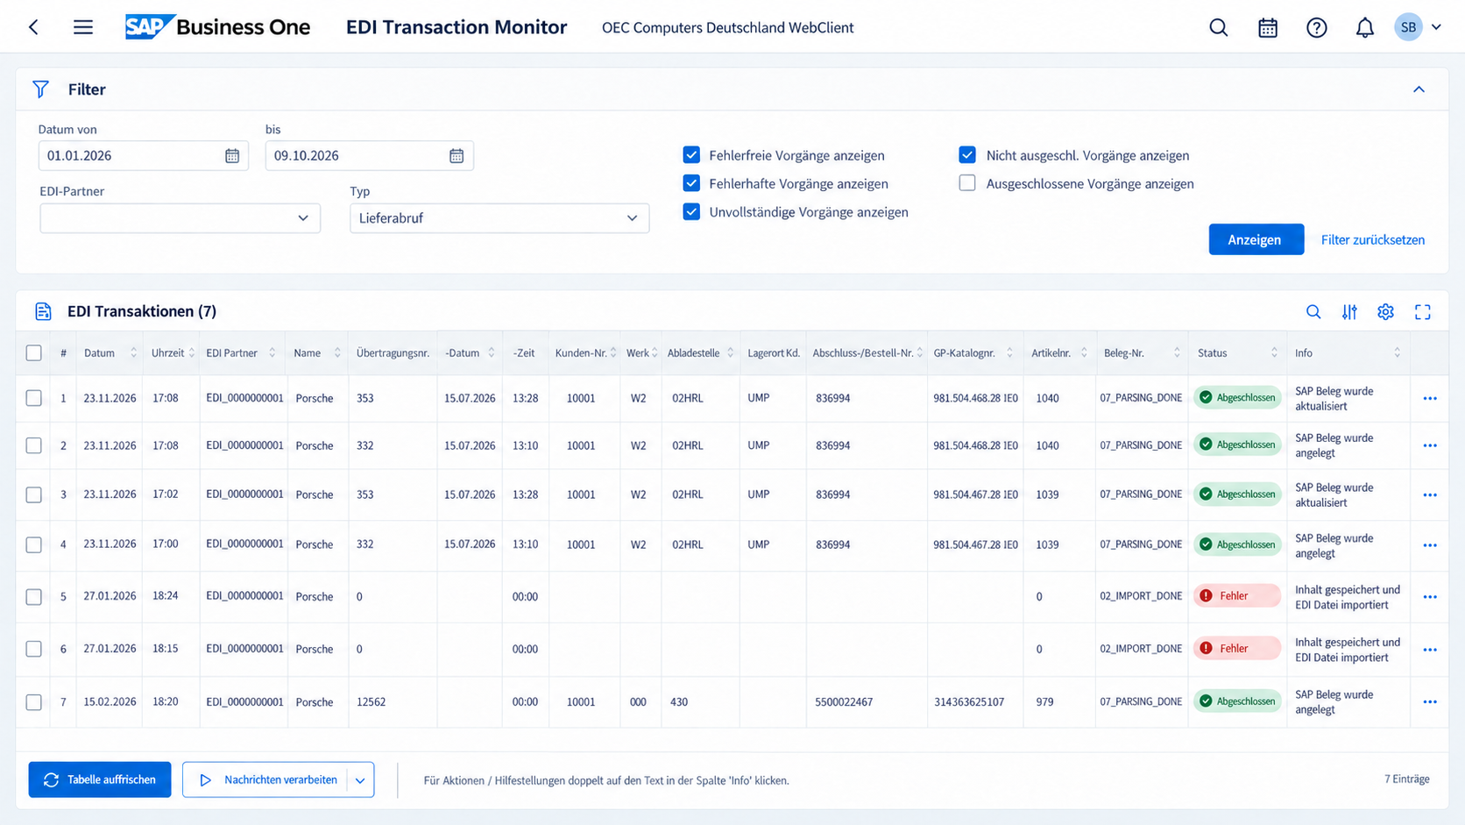Open Nachrichten verarbeiten split dropdown arrow

[360, 780]
